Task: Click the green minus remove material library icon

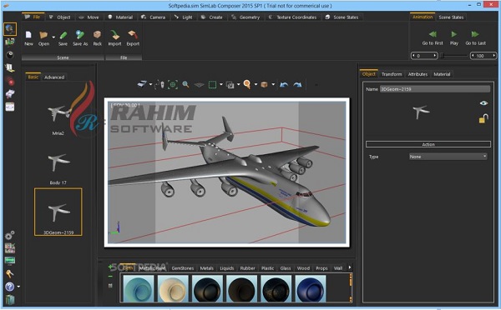Action: 110,276
